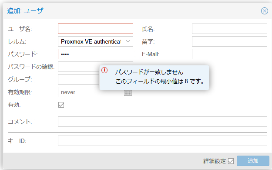Open the グループ selection field

click(x=78, y=79)
